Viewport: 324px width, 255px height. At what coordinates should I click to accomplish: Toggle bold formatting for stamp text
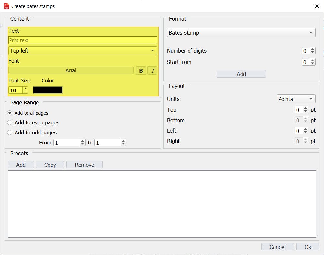coord(141,70)
